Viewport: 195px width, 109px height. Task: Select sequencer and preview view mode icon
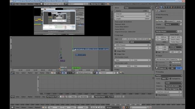63,73
